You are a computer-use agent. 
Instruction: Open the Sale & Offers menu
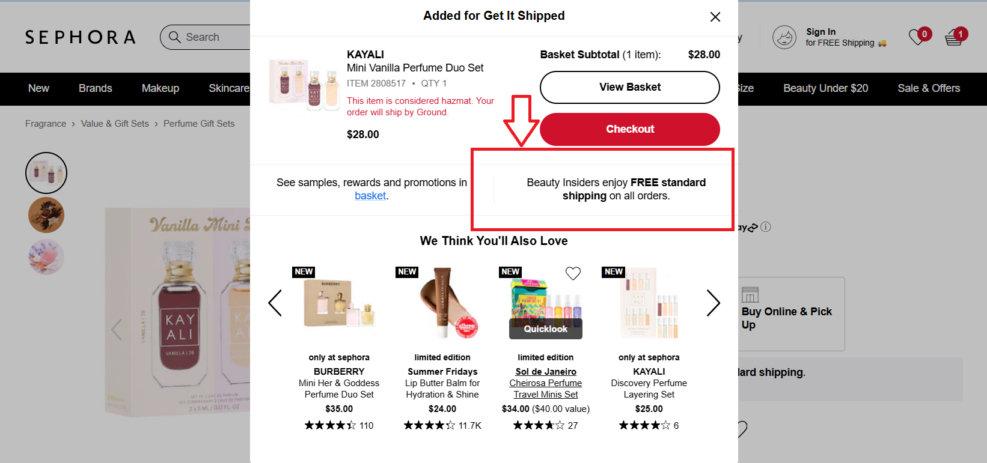tap(928, 88)
